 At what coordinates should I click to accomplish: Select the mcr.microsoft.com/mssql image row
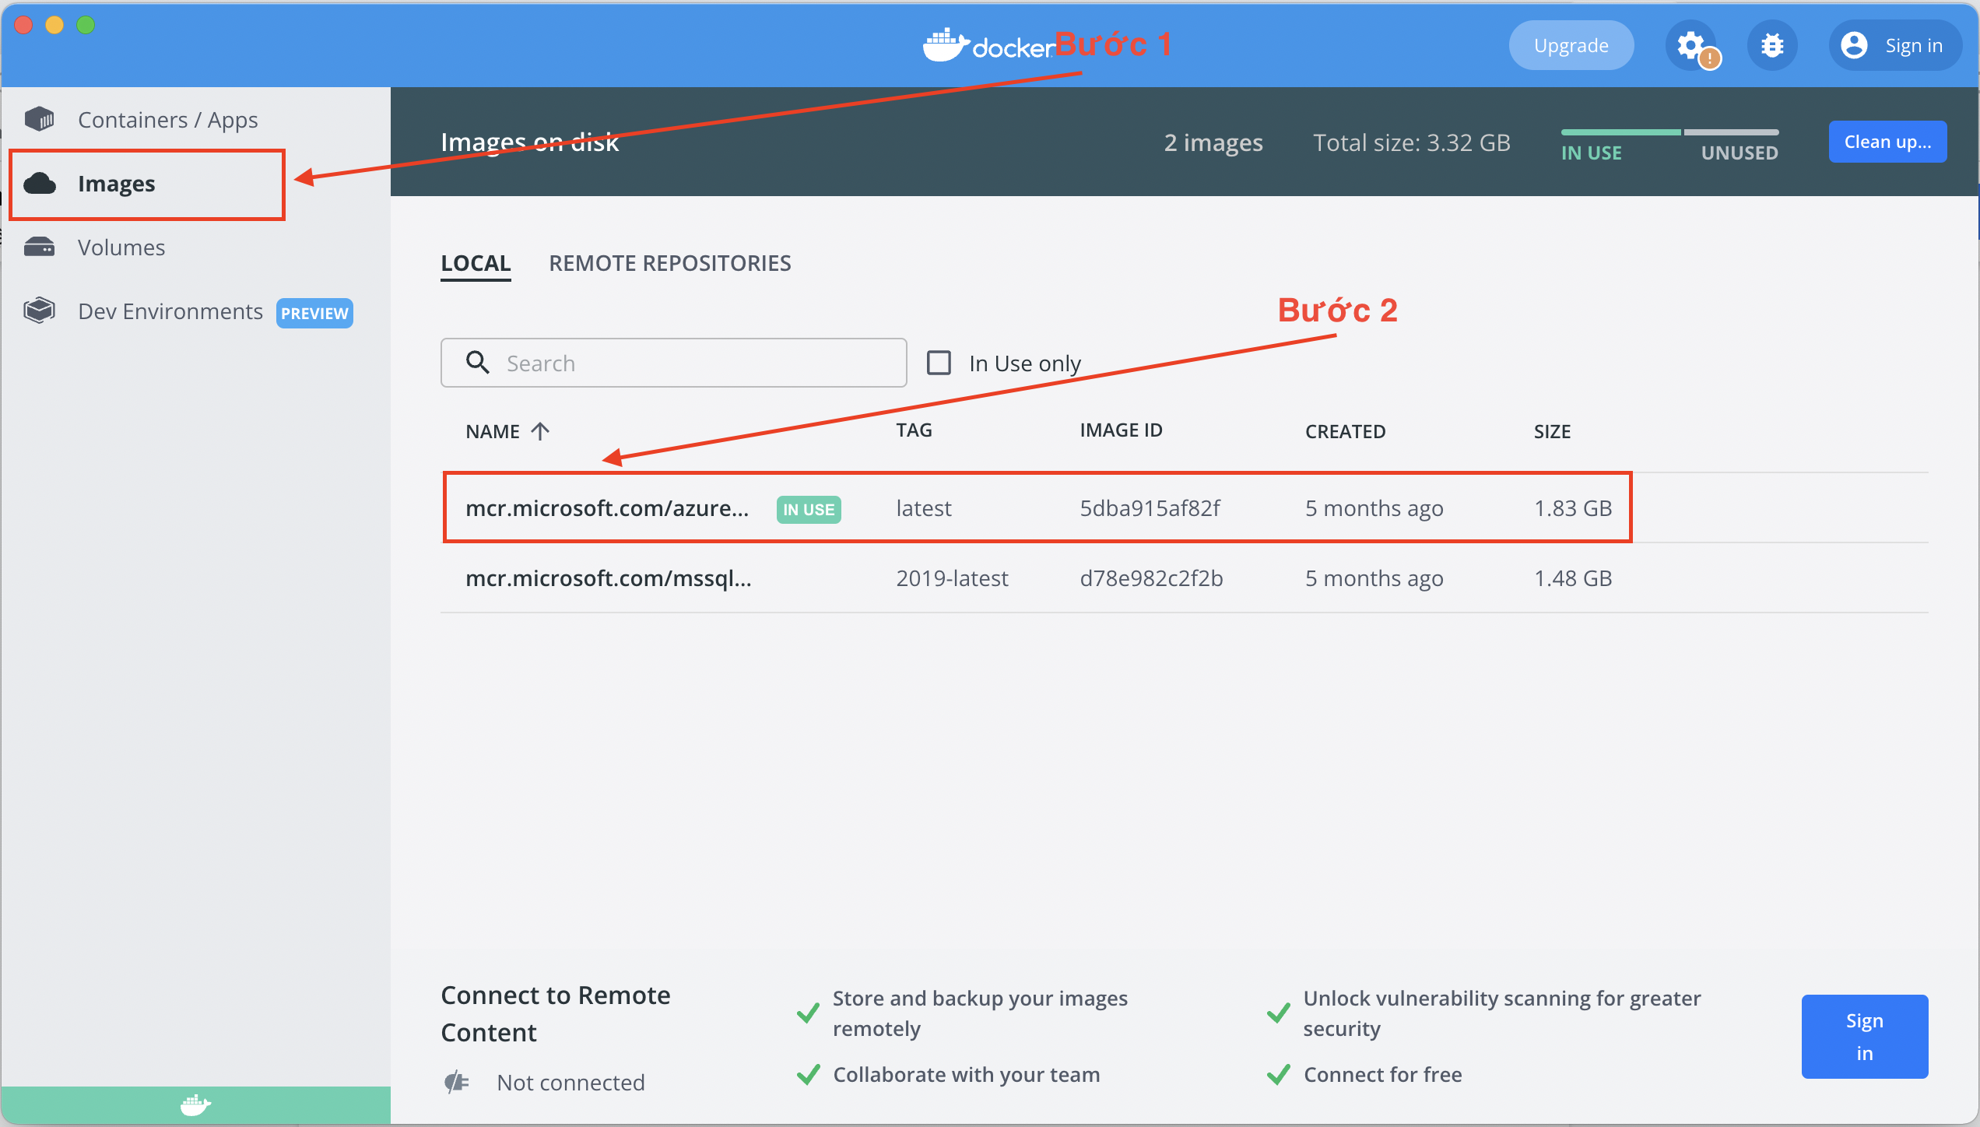(609, 578)
